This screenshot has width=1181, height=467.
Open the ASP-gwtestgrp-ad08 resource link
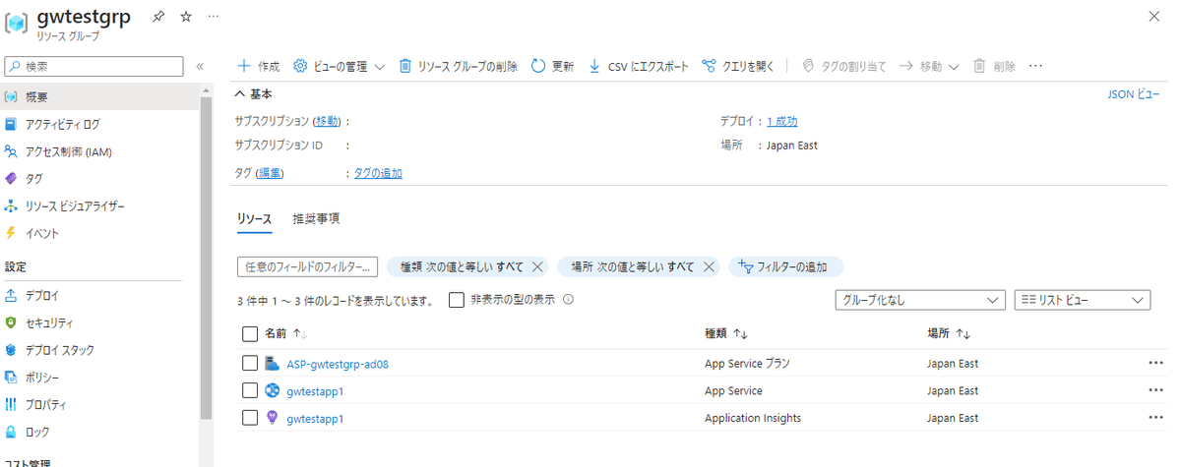coord(338,363)
